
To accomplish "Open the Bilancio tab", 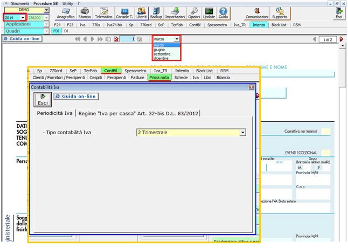I will 223,78.
